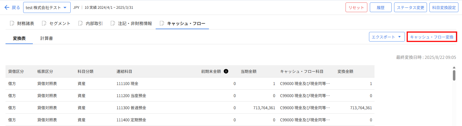462x126 pixels.
Task: Open the セグメント tab
Action: [x=60, y=23]
